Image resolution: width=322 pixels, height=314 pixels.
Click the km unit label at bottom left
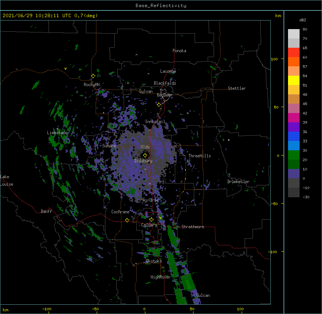[6, 310]
